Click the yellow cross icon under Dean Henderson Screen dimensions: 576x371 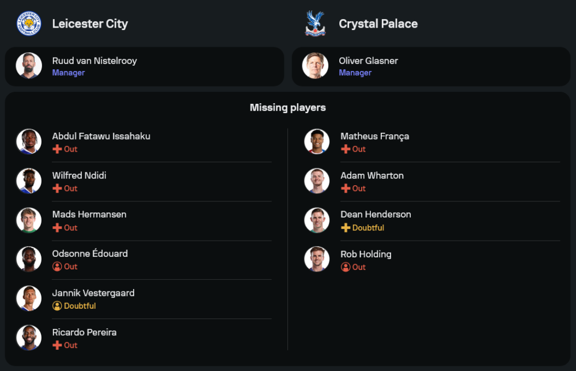point(346,228)
